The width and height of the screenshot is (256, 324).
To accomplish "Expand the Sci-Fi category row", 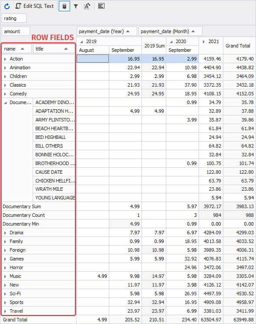I will tap(5, 294).
